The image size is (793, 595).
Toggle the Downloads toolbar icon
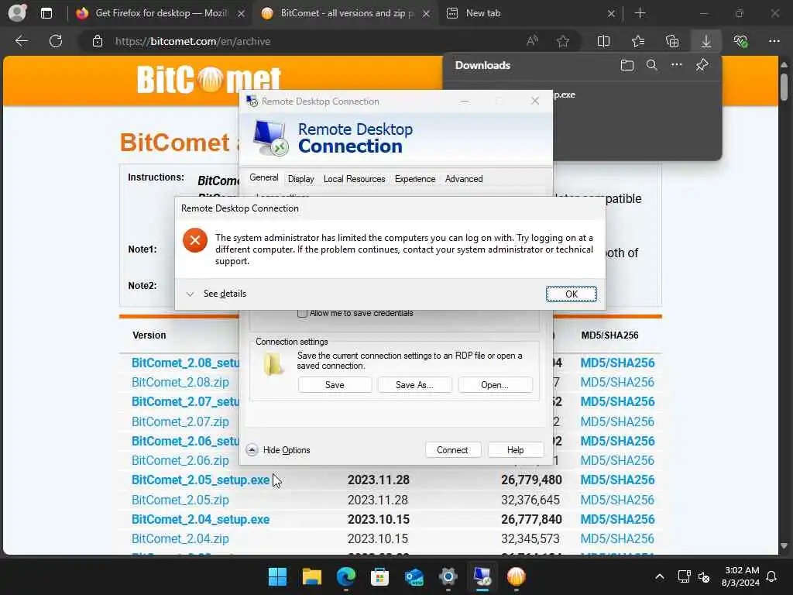pos(706,41)
